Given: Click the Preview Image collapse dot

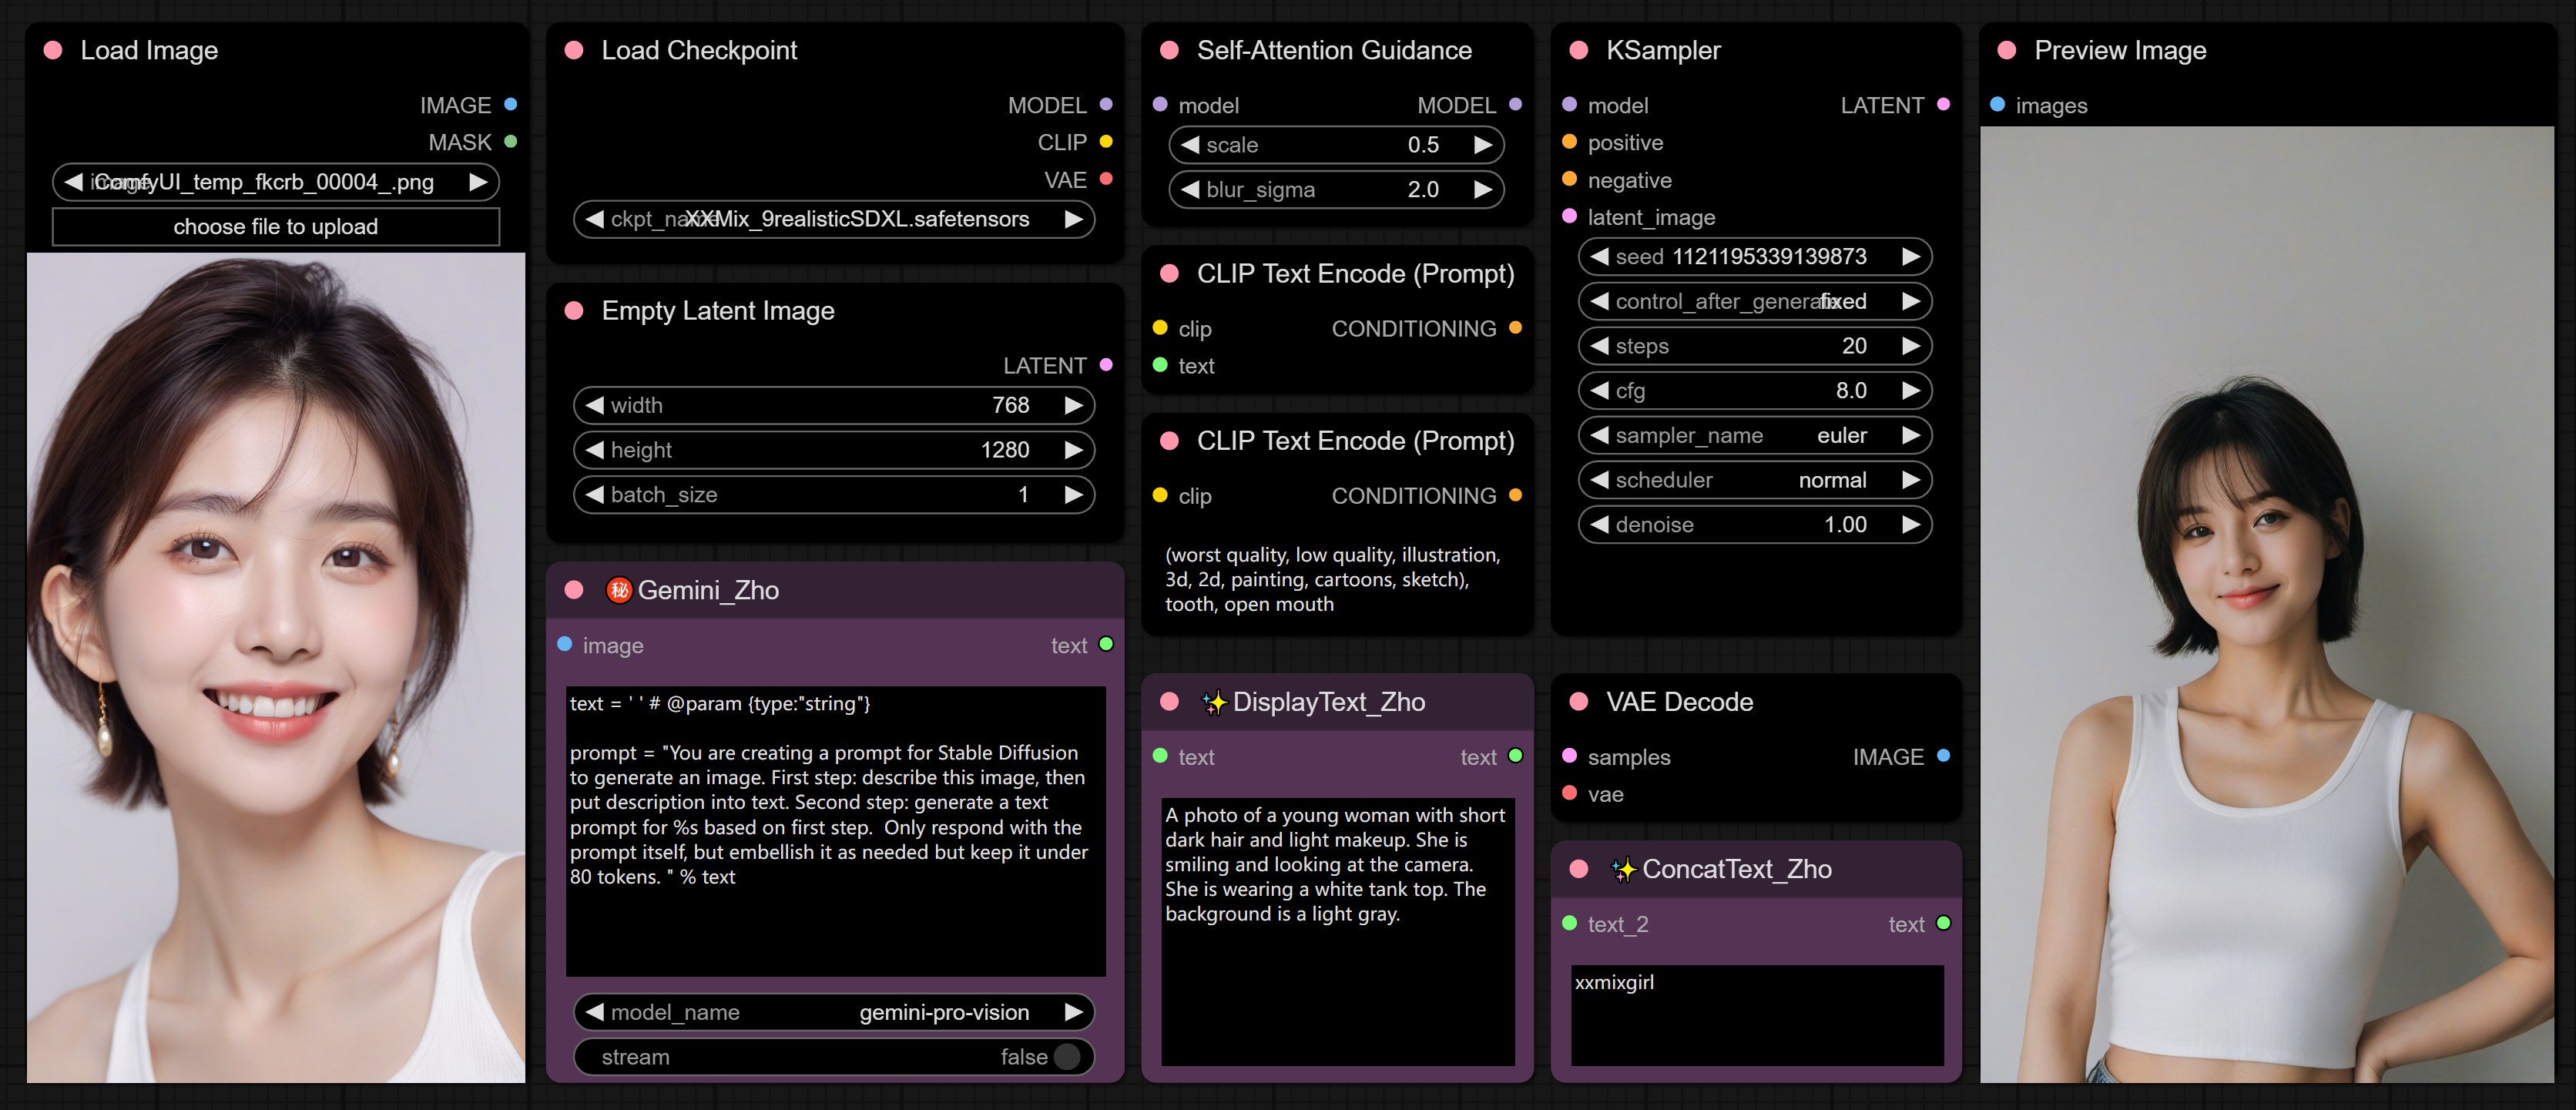Looking at the screenshot, I should pyautogui.click(x=2007, y=50).
